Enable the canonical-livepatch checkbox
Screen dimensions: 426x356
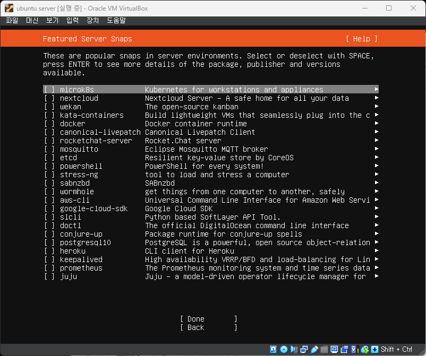[x=49, y=132]
